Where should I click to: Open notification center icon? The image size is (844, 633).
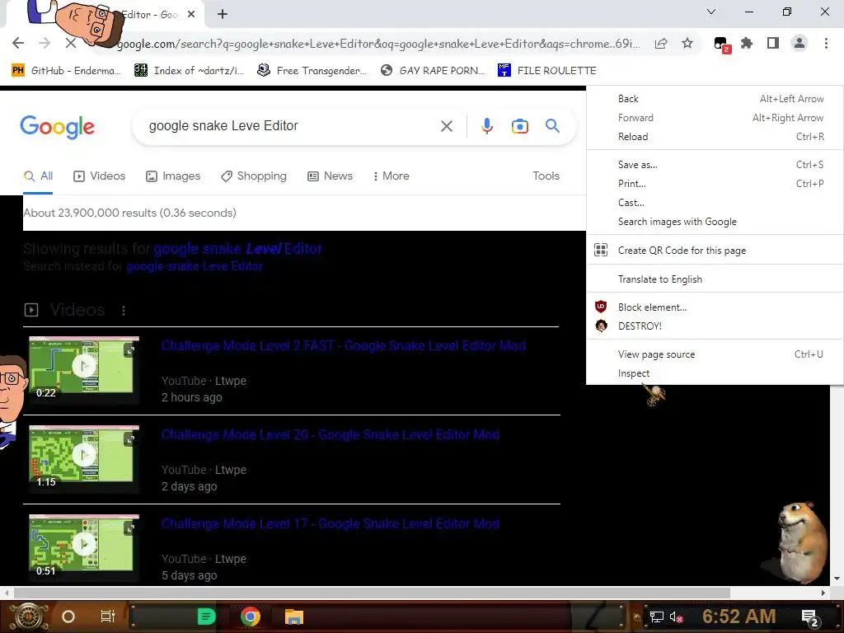point(810,618)
